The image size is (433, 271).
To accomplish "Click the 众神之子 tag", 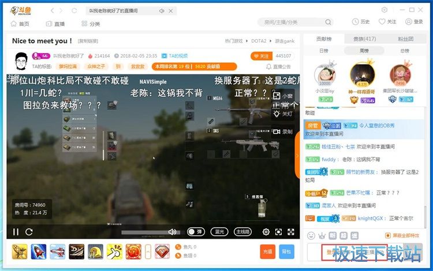I will [x=96, y=66].
